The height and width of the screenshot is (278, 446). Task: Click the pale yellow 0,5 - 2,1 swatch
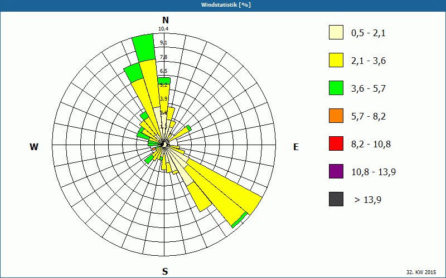pos(336,32)
